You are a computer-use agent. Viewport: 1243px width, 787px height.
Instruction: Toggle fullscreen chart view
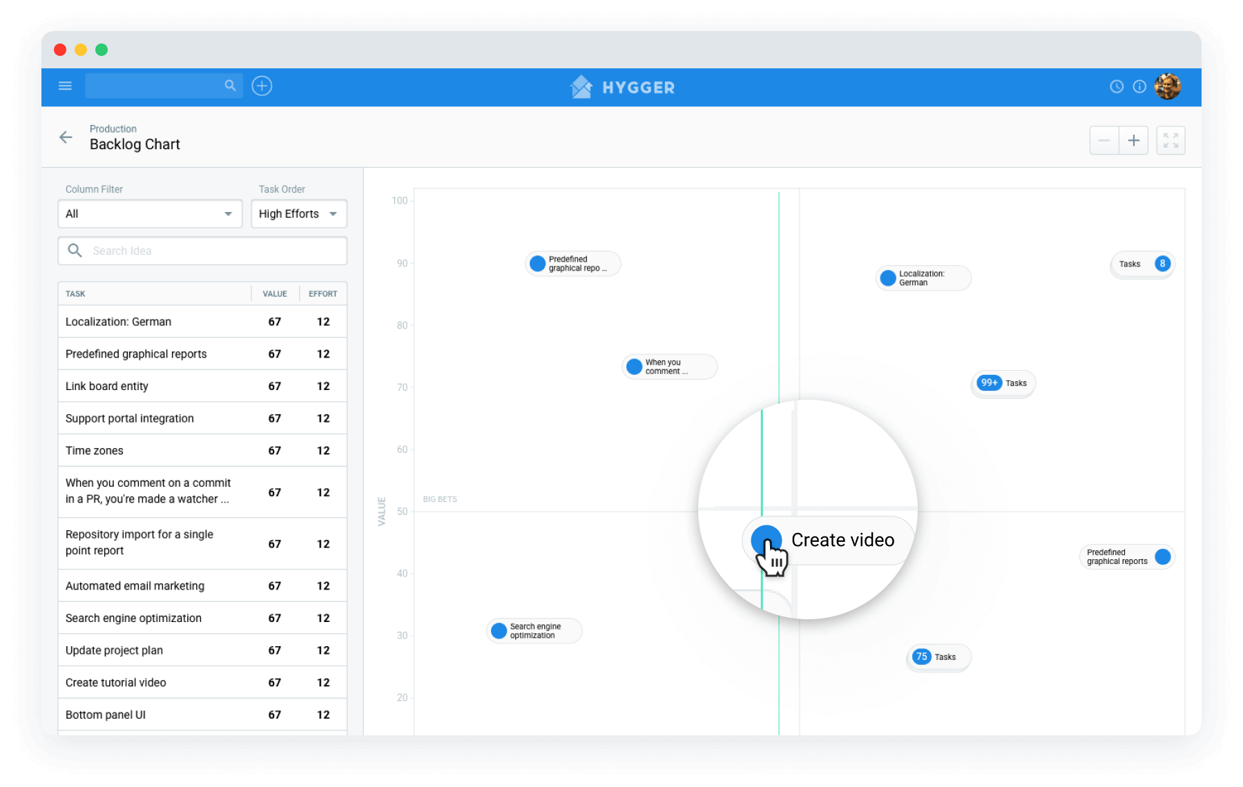(1170, 141)
